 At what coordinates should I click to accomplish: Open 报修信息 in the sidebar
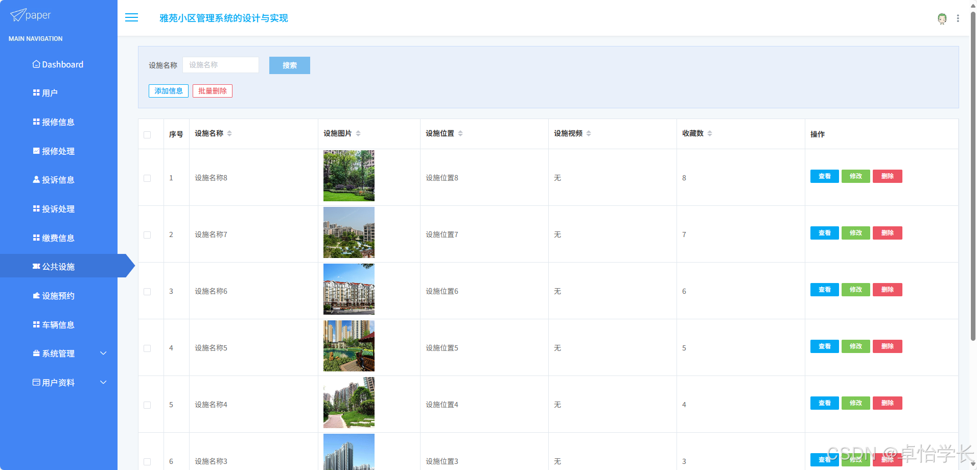tap(59, 122)
